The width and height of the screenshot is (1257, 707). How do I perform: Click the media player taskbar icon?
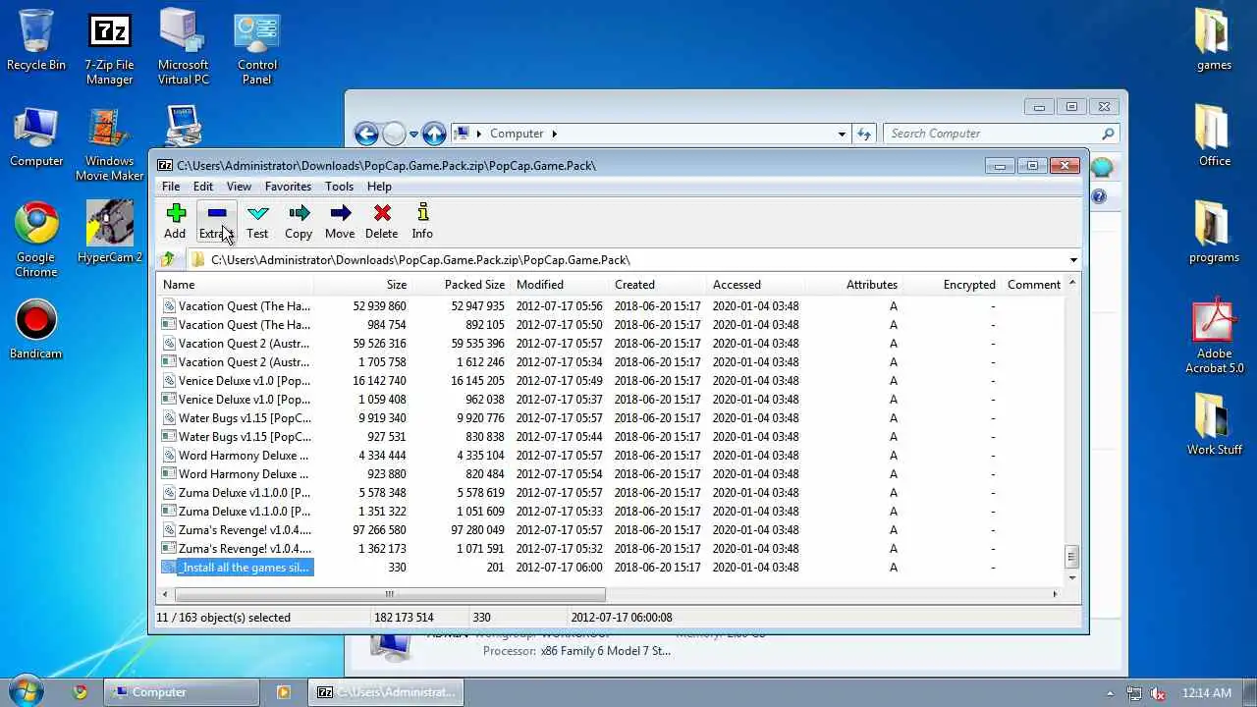(284, 692)
